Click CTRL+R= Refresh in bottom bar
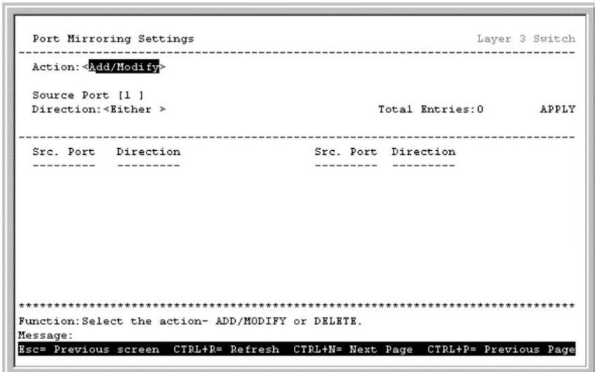This screenshot has width=595, height=372. (x=226, y=349)
